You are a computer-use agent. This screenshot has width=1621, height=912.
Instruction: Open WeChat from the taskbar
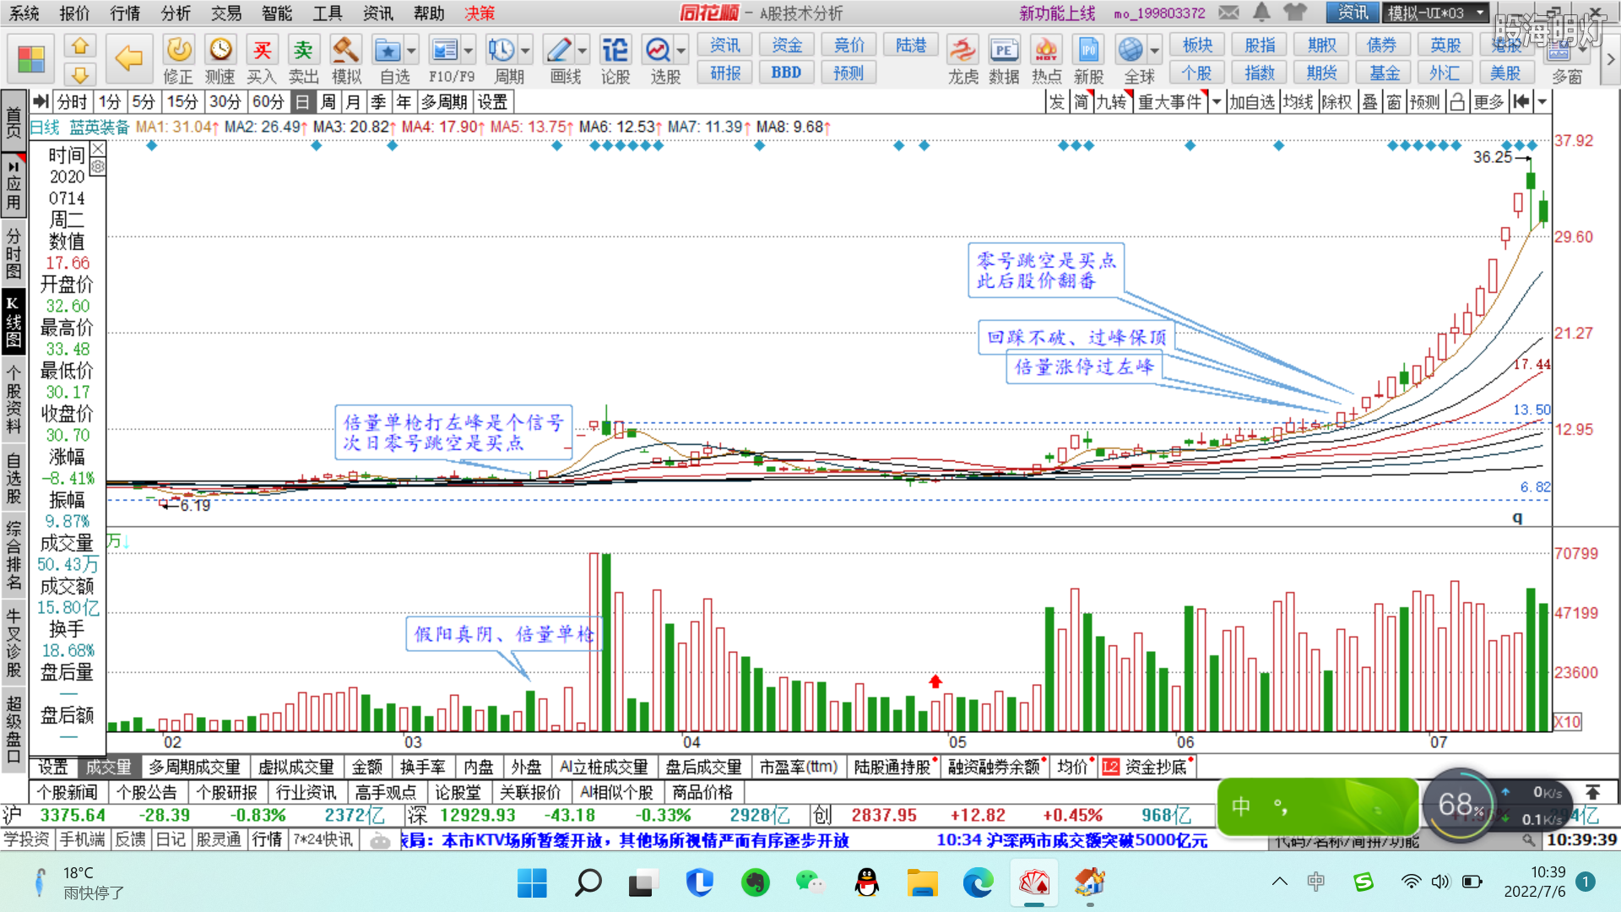point(810,882)
